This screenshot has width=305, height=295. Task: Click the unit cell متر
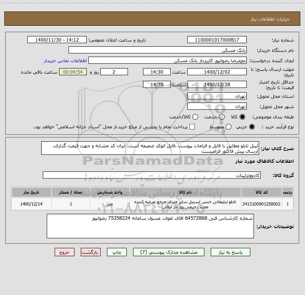110,204
